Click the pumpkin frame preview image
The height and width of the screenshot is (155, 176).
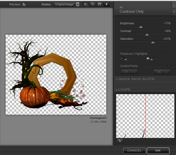[56, 75]
